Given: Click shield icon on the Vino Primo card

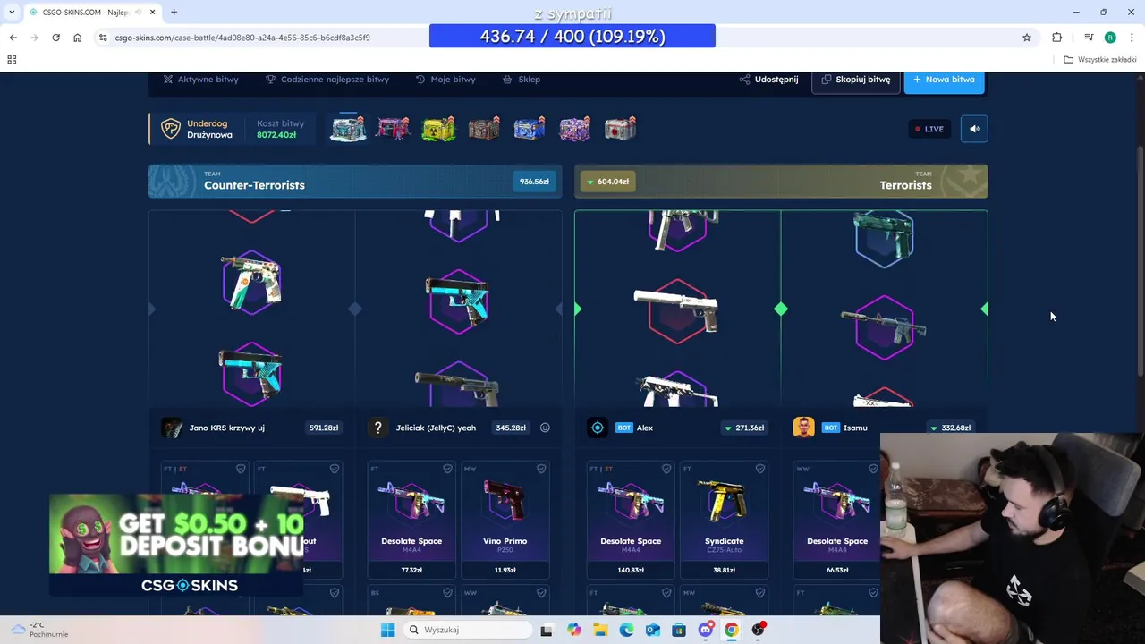Looking at the screenshot, I should click(x=541, y=469).
